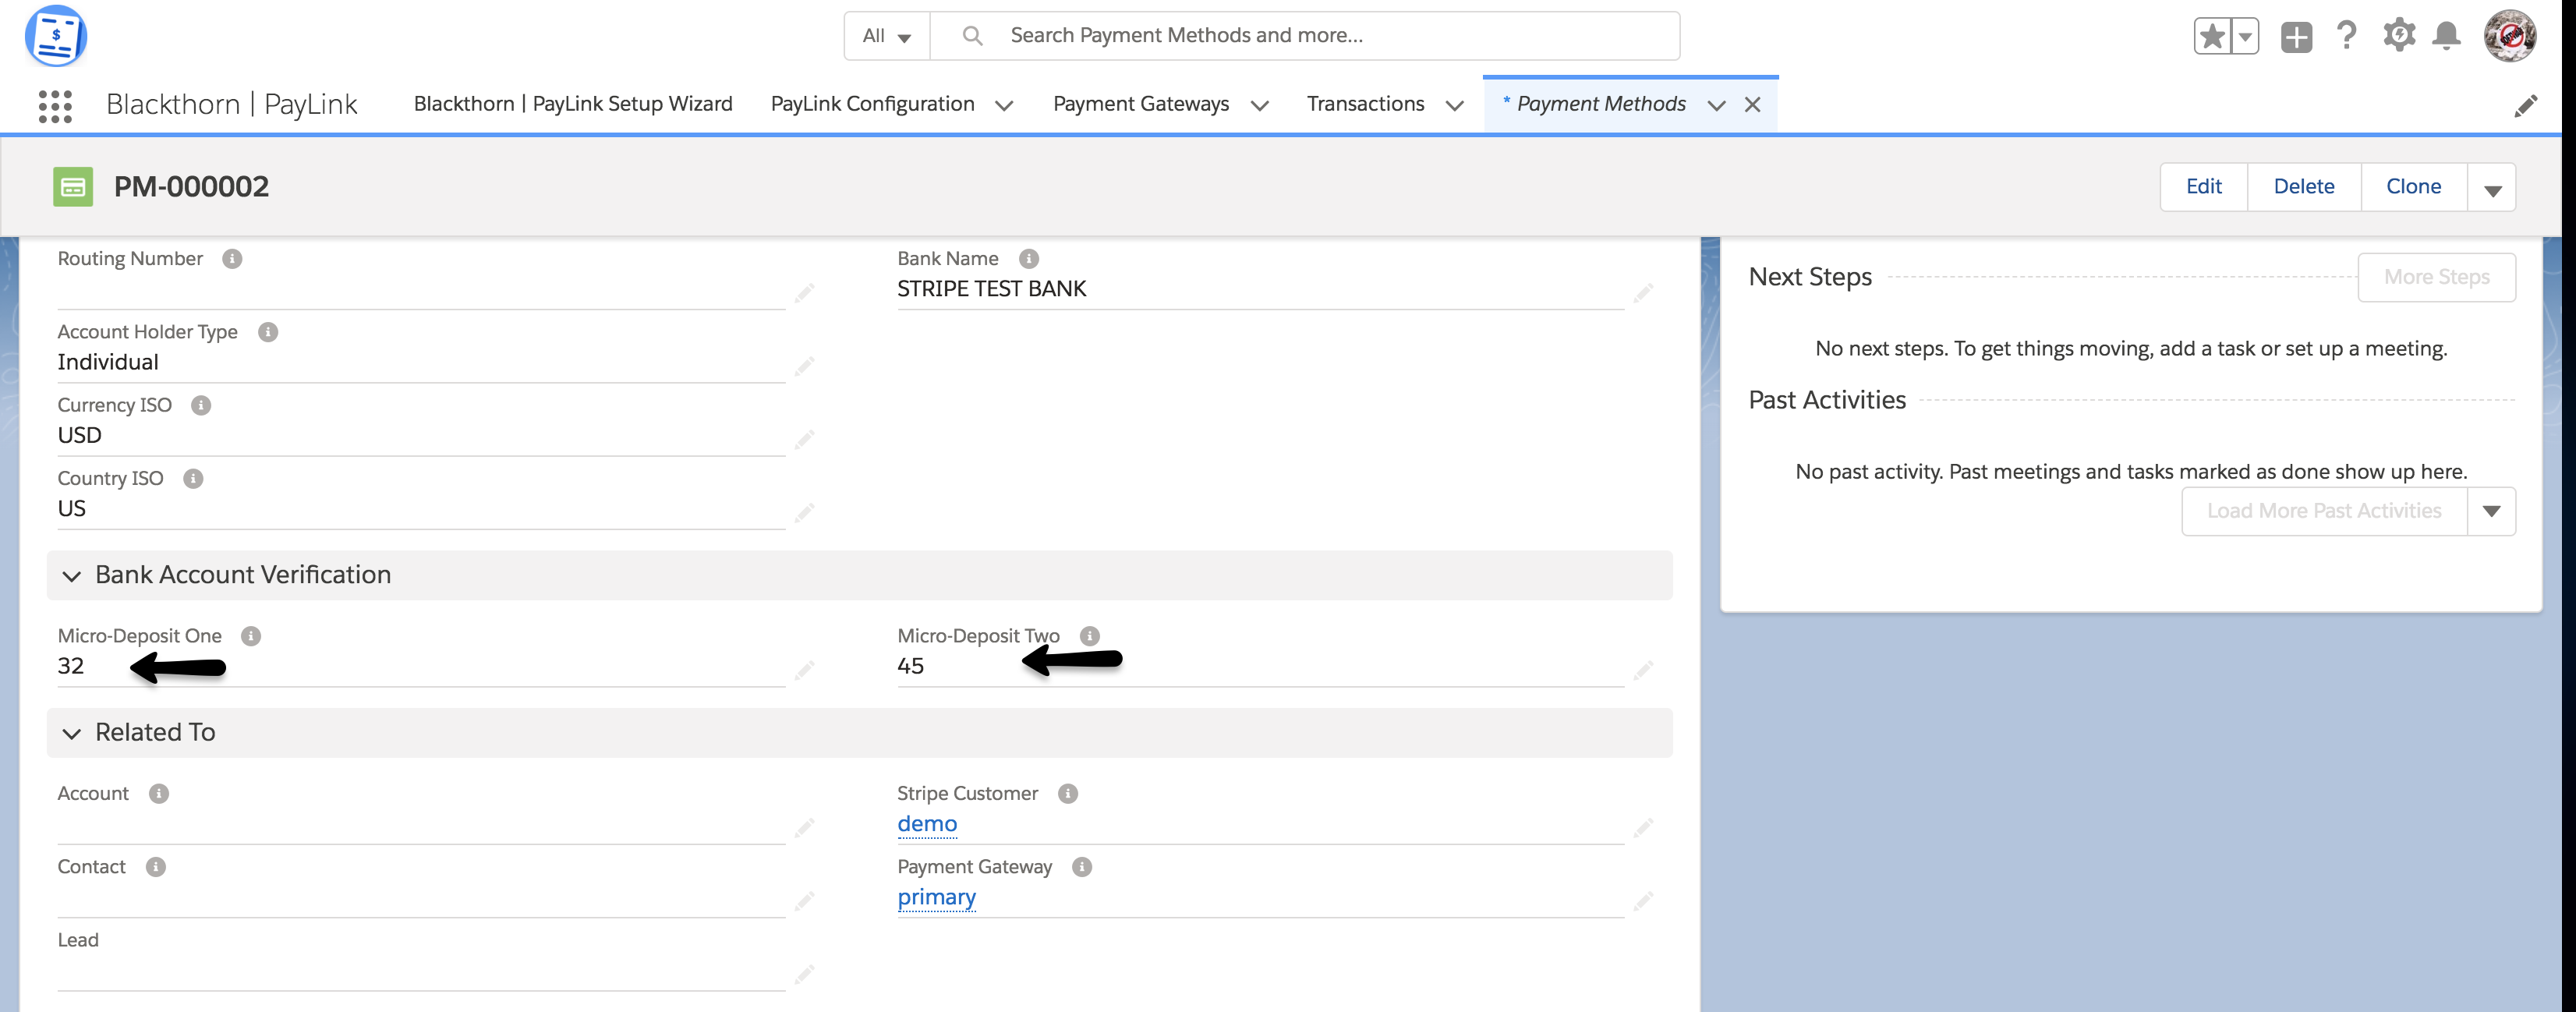Collapse the Related To section
2576x1012 pixels.
click(x=71, y=734)
